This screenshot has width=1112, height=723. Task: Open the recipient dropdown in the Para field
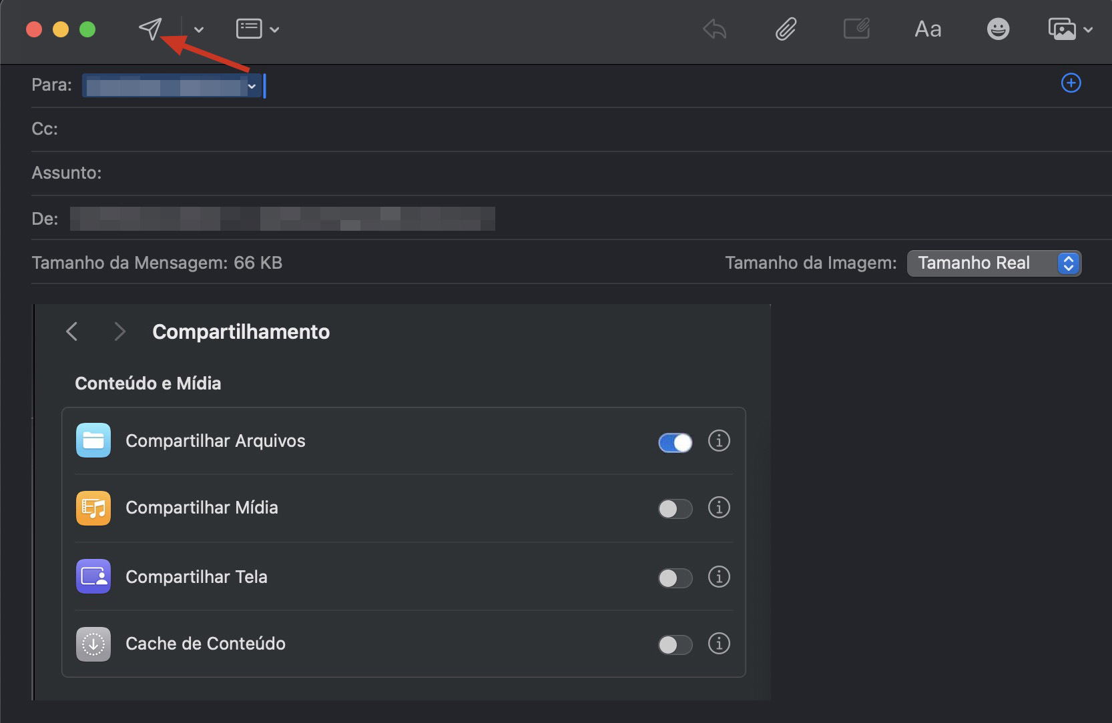[252, 85]
